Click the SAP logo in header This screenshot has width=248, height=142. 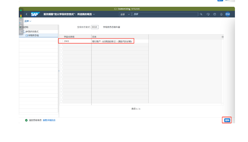(x=35, y=14)
